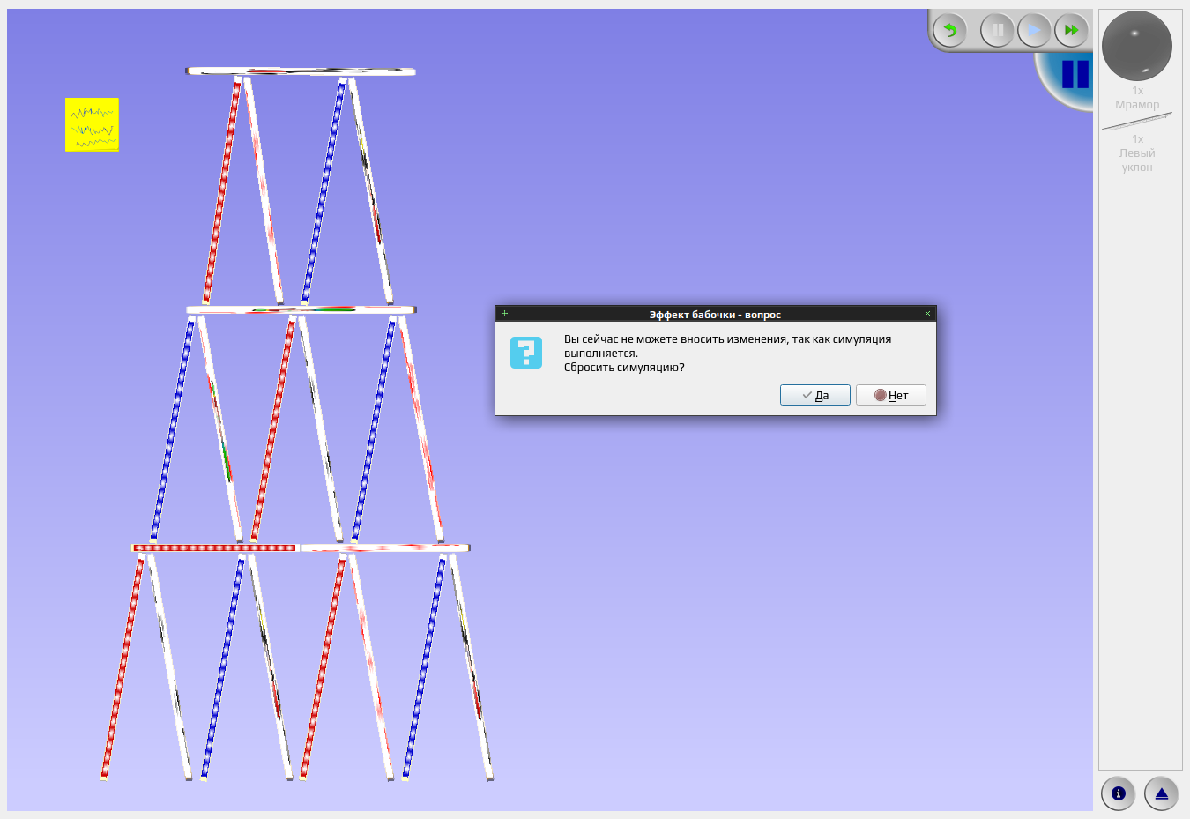Click the green fast-forward button

[x=1071, y=31]
